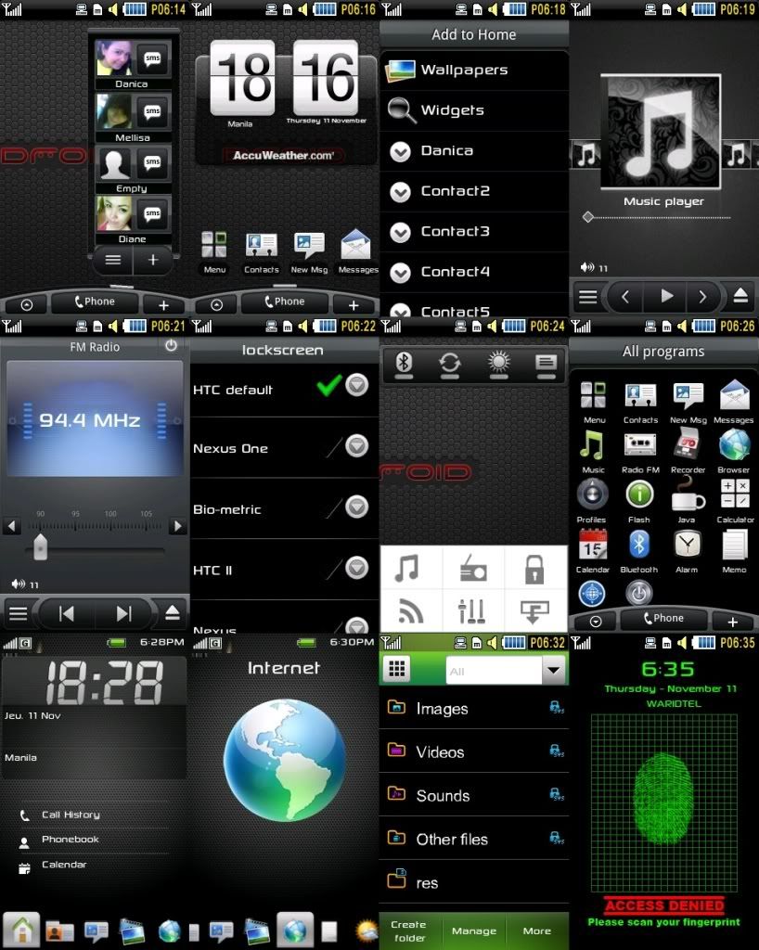
Task: Tap the music note in the white shortcut grid
Action: pos(406,570)
